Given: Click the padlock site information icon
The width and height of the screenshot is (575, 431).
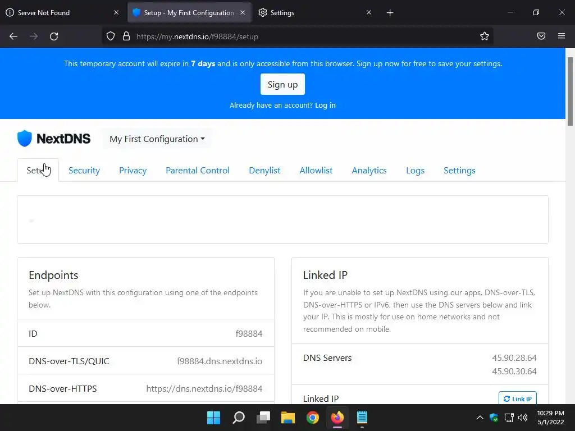Looking at the screenshot, I should tap(126, 36).
